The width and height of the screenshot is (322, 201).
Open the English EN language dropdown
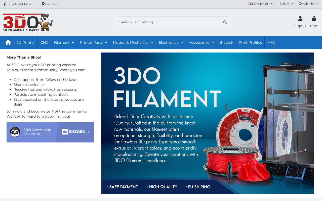[x=261, y=4]
